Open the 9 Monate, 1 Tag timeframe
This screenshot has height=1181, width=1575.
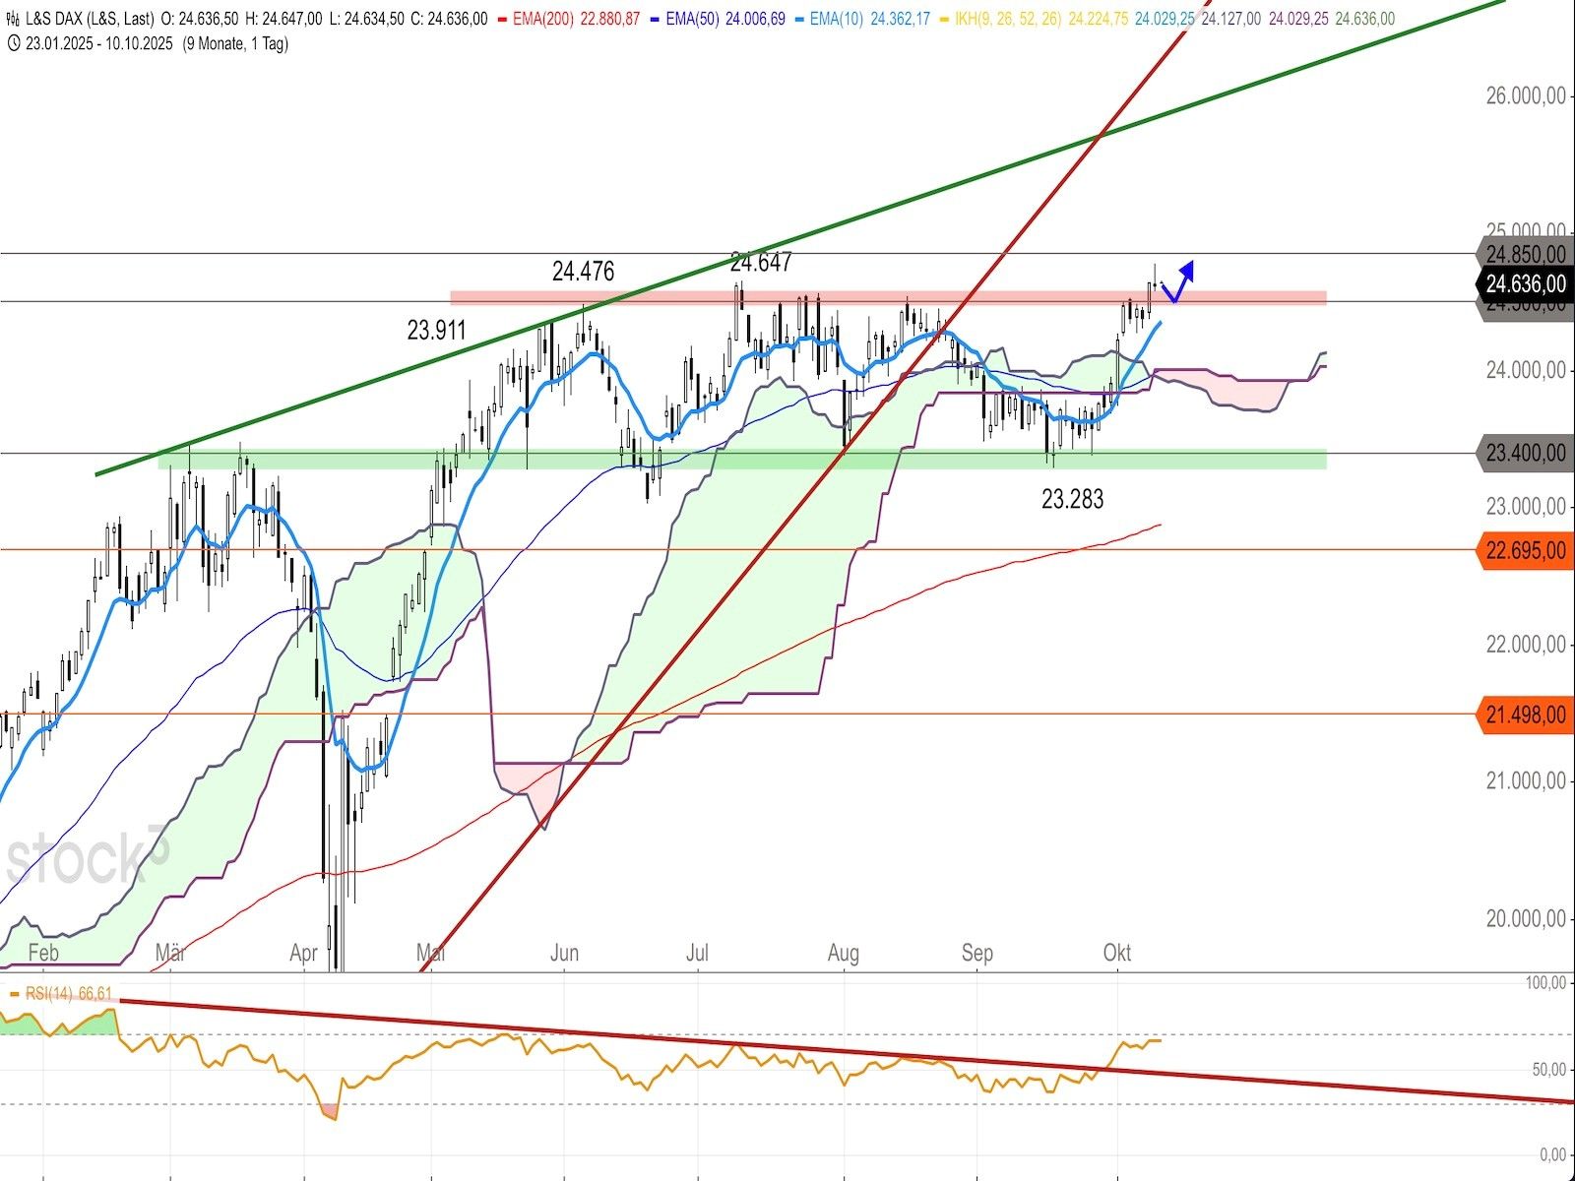(x=235, y=44)
